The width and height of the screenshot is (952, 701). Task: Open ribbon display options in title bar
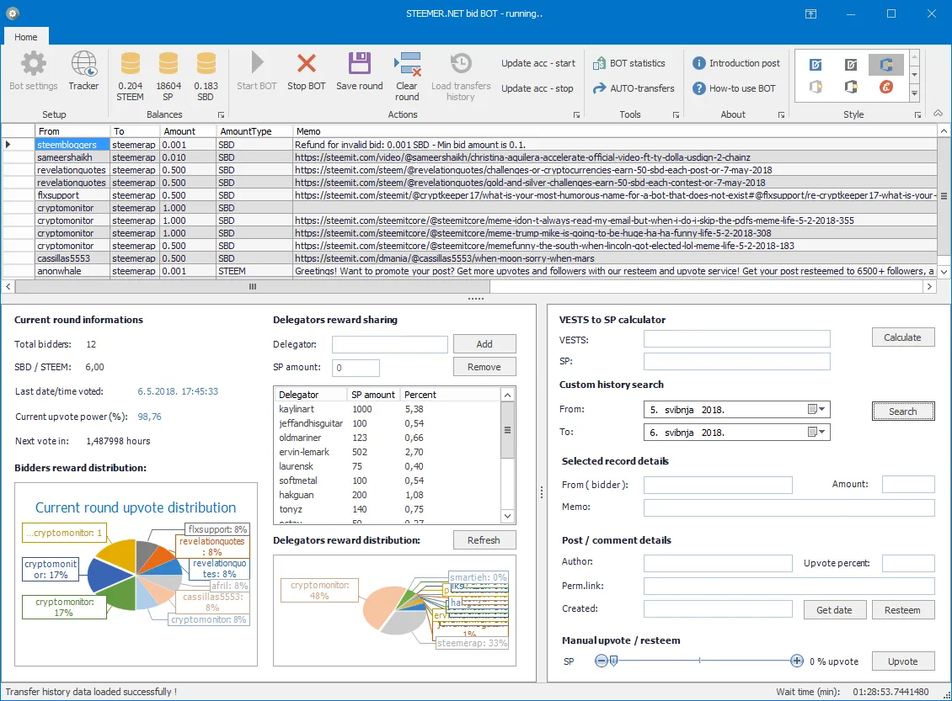point(810,13)
